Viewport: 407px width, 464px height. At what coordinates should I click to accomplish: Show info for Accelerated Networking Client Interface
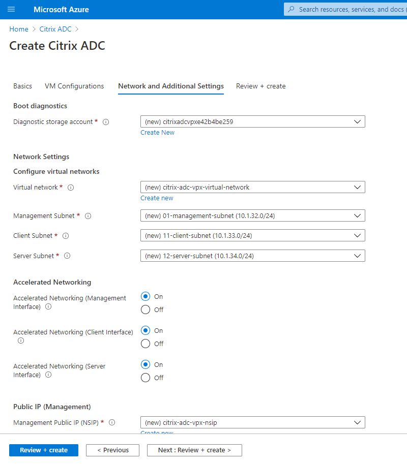(21, 341)
